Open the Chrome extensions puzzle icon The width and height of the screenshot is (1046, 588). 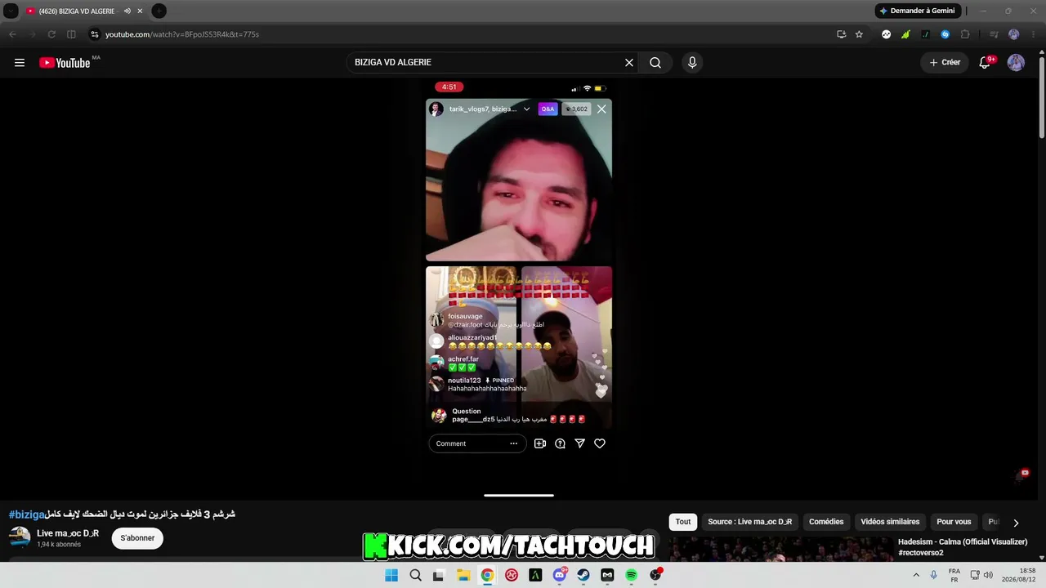coord(965,34)
